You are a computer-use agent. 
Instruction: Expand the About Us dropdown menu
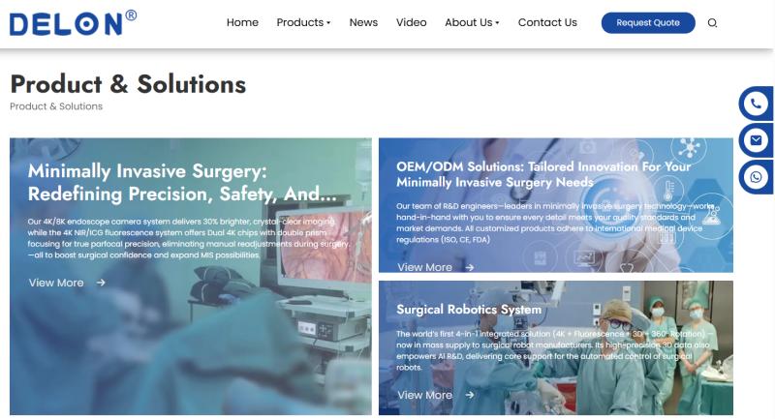pyautogui.click(x=472, y=22)
